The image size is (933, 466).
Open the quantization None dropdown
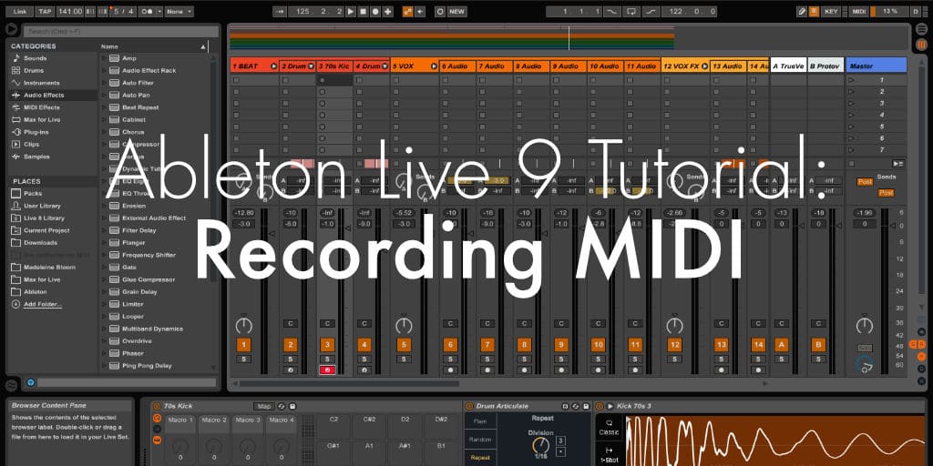pyautogui.click(x=179, y=11)
